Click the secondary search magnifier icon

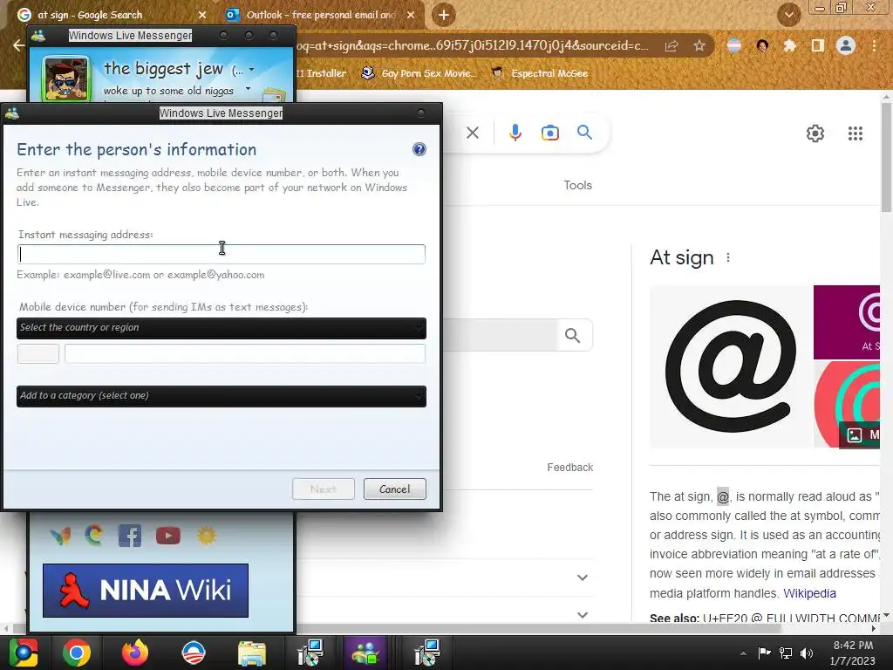[x=573, y=336]
